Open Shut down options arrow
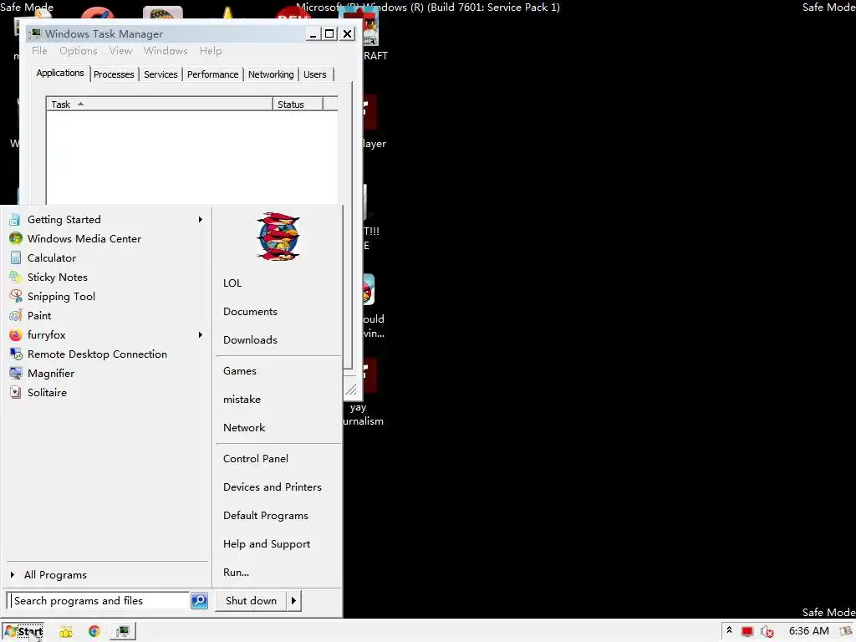Screen dimensions: 856x642 tap(293, 600)
